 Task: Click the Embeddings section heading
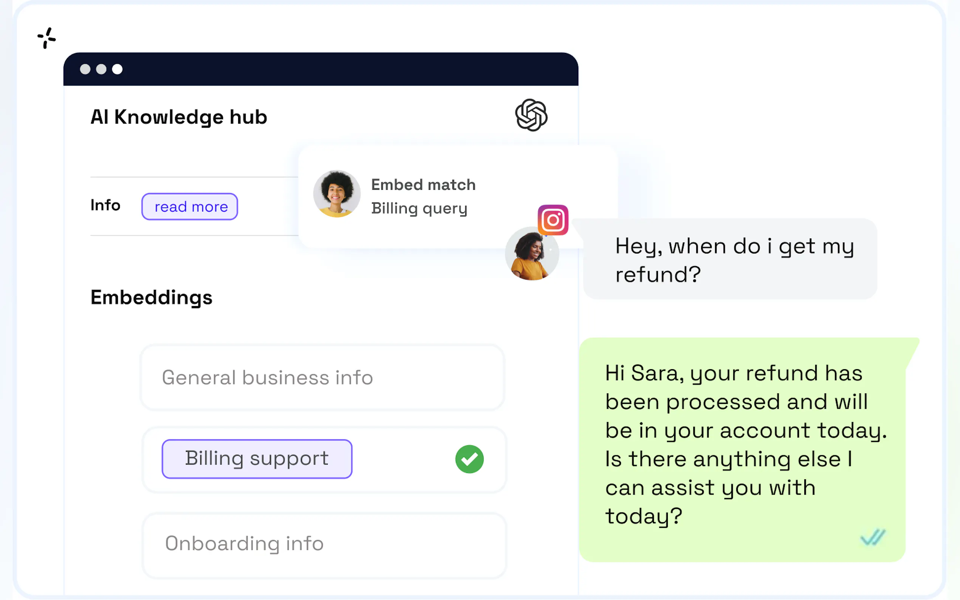pyautogui.click(x=151, y=298)
